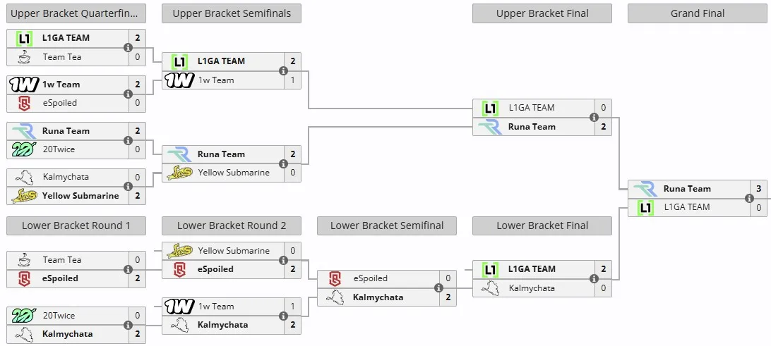Open info icon for 1w Team vs eSpoiled quarterfinal

click(x=128, y=94)
